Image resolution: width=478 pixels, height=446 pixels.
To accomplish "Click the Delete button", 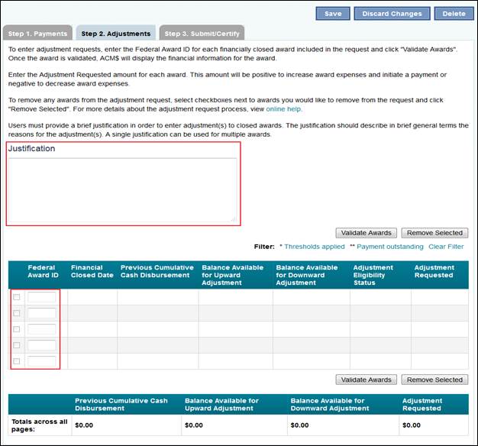I will [x=454, y=14].
